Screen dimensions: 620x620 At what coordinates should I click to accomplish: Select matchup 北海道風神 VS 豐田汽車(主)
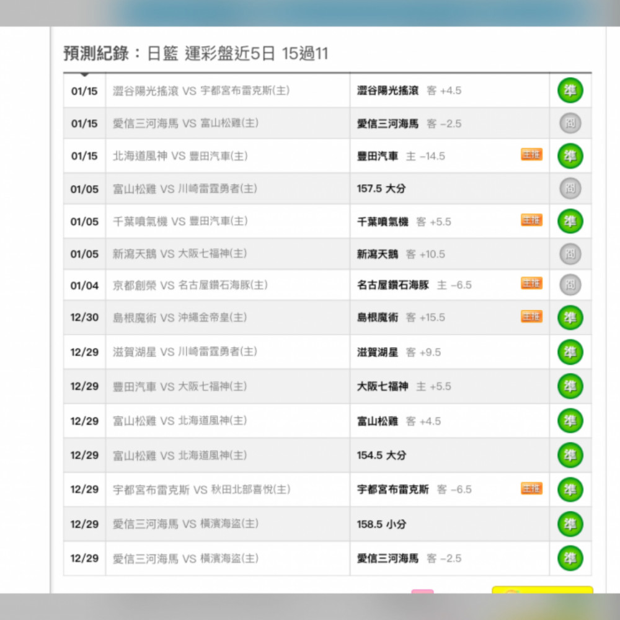coord(180,156)
